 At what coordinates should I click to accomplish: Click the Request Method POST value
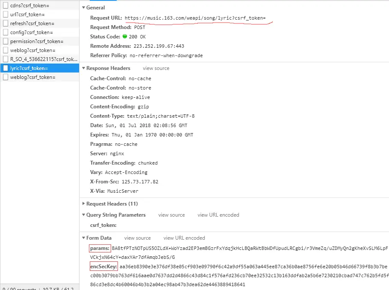coord(140,27)
